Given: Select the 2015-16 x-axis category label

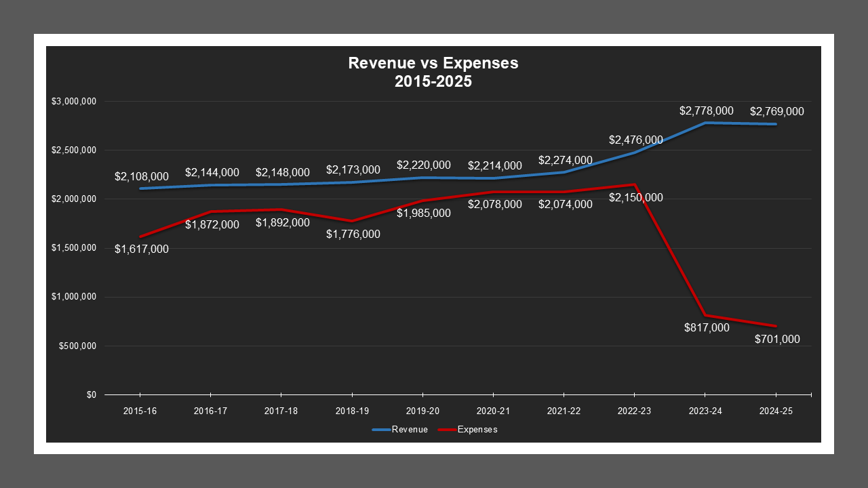Looking at the screenshot, I should pyautogui.click(x=139, y=411).
